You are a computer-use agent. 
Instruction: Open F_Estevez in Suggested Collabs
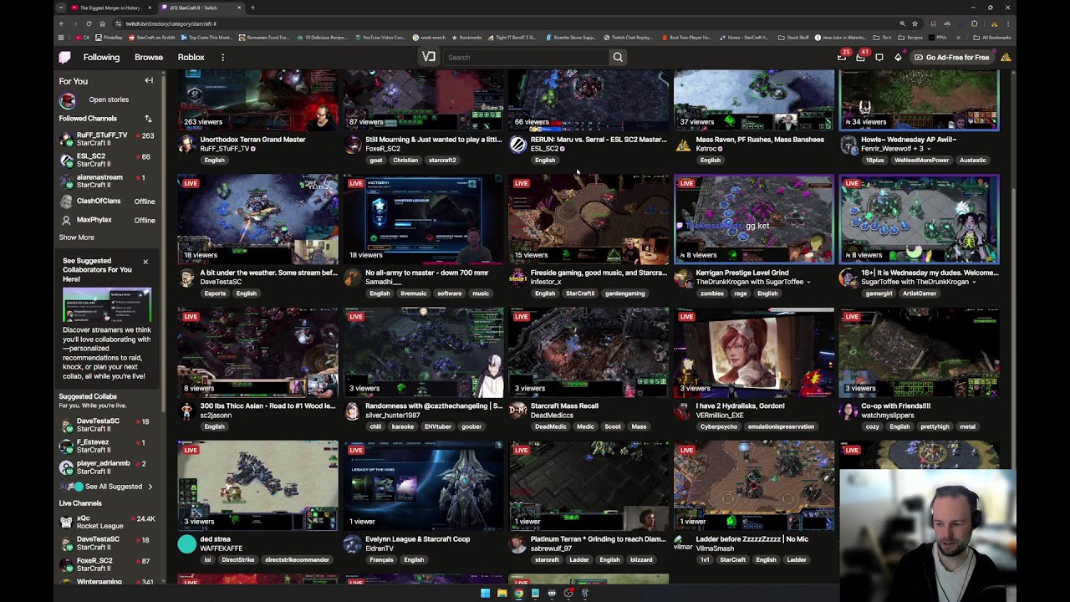106,446
